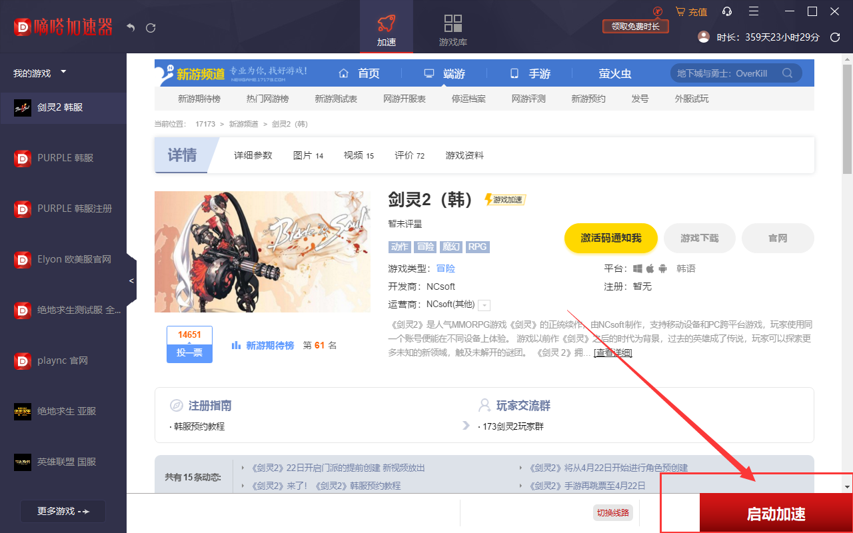Click 游戏下载 button
The image size is (853, 533).
pos(700,238)
